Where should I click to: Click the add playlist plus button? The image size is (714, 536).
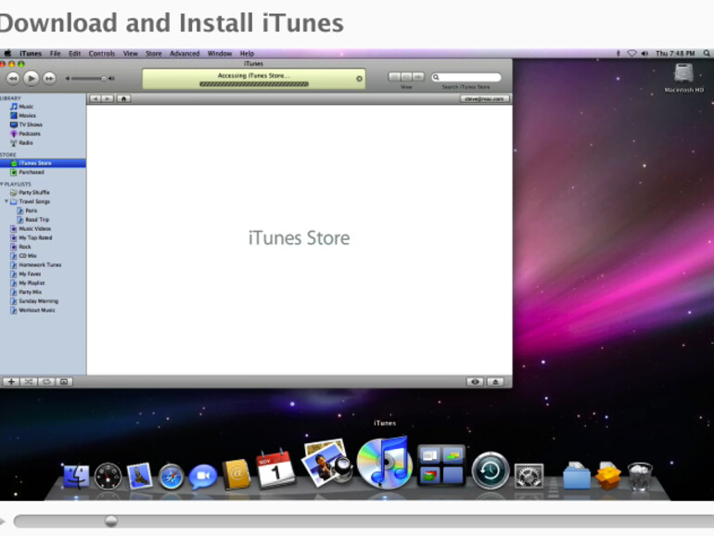[x=11, y=382]
